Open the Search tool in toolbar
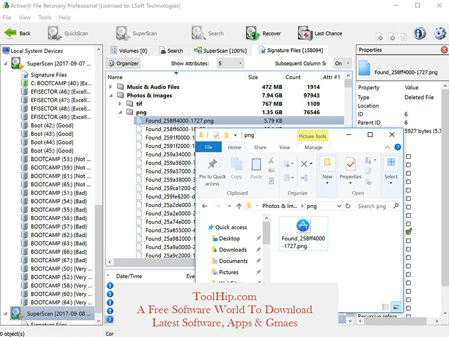Screen dimensions: 449x337 click(208, 33)
